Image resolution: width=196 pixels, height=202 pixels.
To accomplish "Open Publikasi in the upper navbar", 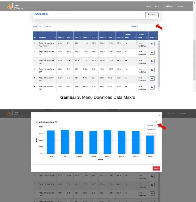I will click(x=169, y=6).
